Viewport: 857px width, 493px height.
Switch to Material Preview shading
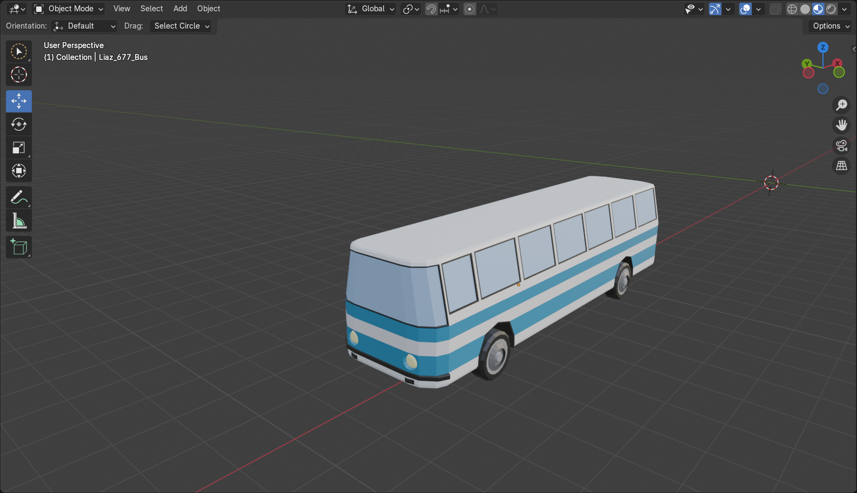818,9
